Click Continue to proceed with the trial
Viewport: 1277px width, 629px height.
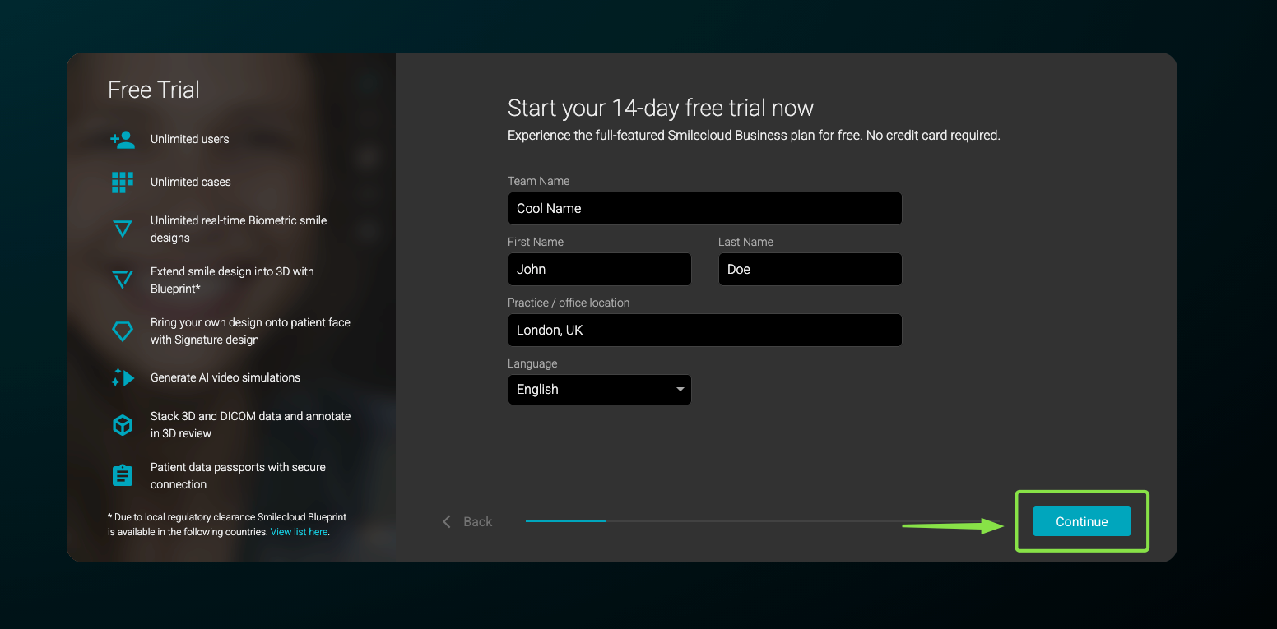click(1082, 521)
